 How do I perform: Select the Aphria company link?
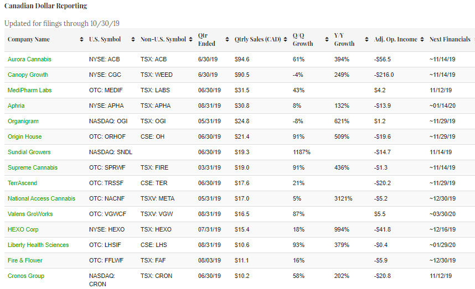click(x=16, y=106)
